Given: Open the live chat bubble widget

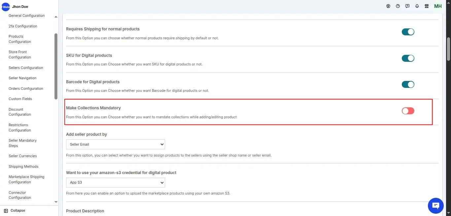Looking at the screenshot, I should click(x=435, y=206).
